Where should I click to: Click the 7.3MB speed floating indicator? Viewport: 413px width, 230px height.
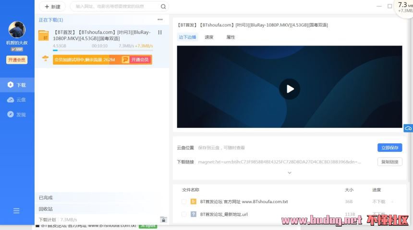[x=404, y=7]
